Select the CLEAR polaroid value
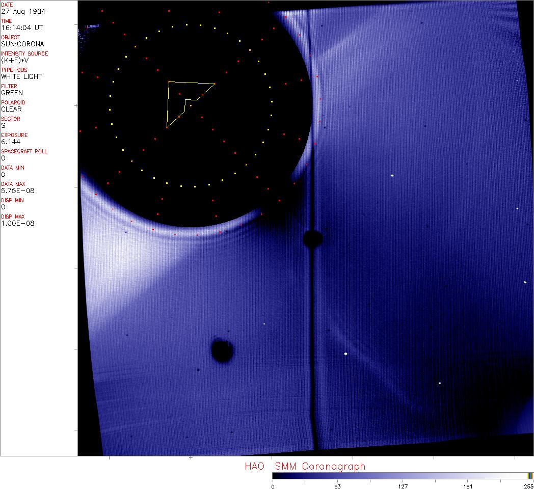Screen dimensions: 534x489 (11, 109)
